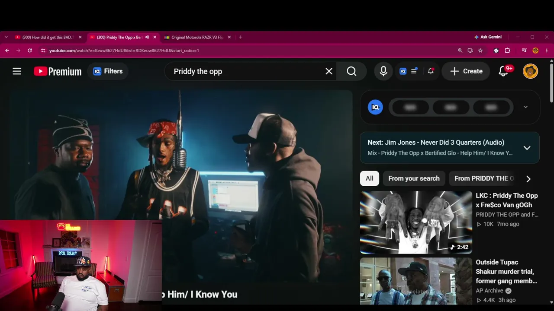Select the 'Priddy The Opp x Ber' tab
The image size is (554, 311).
click(119, 37)
